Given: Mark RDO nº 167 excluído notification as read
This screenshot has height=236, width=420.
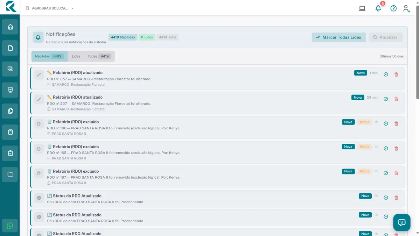Looking at the screenshot, I should click(386, 173).
